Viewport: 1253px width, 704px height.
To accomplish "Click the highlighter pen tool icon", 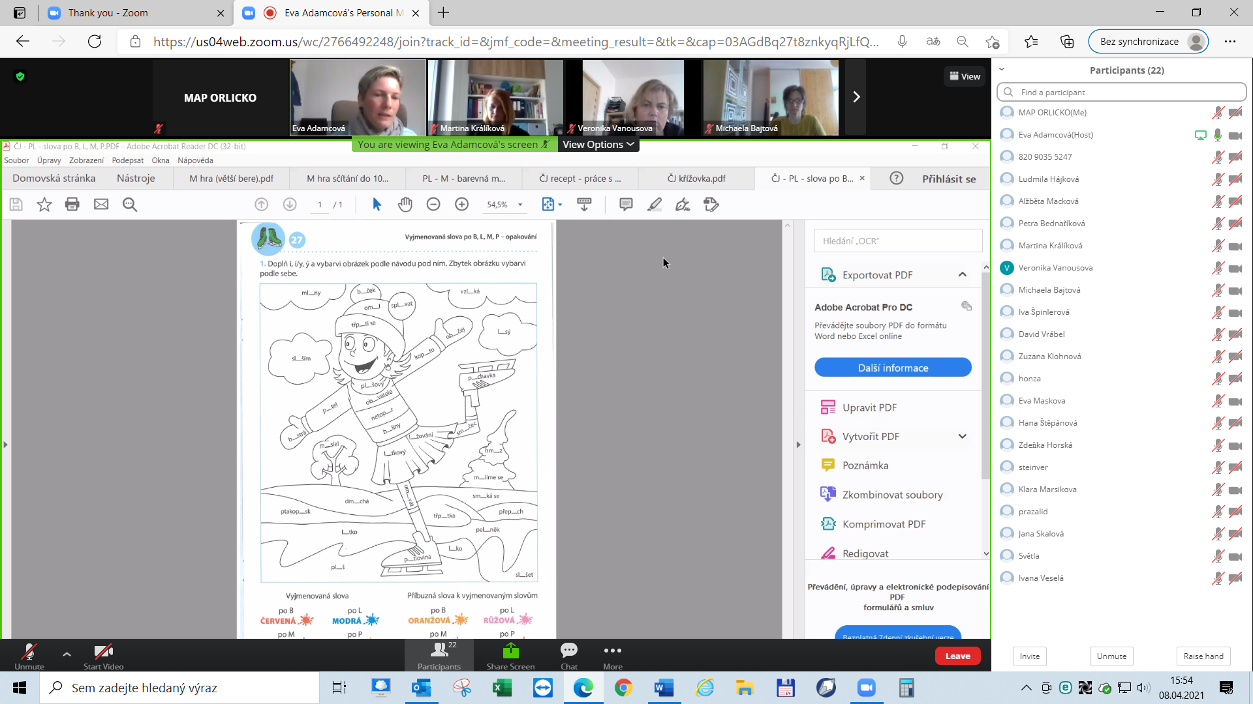I will [655, 205].
